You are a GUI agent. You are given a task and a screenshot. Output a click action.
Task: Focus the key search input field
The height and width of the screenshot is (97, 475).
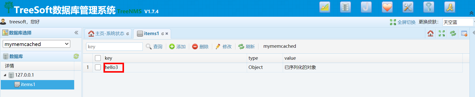point(114,47)
